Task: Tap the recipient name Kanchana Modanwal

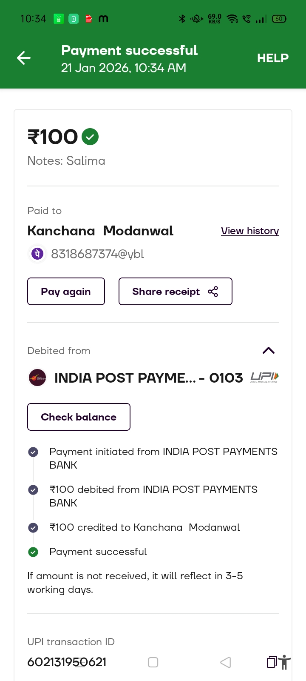Action: pos(100,231)
